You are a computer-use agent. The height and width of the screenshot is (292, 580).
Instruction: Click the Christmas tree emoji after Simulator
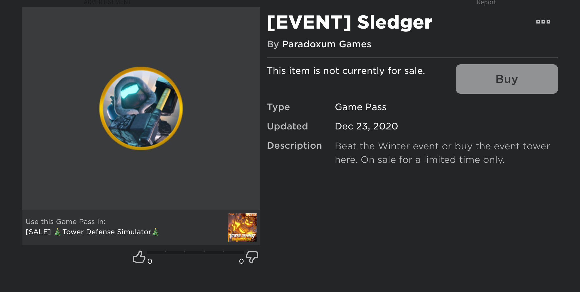click(x=155, y=232)
